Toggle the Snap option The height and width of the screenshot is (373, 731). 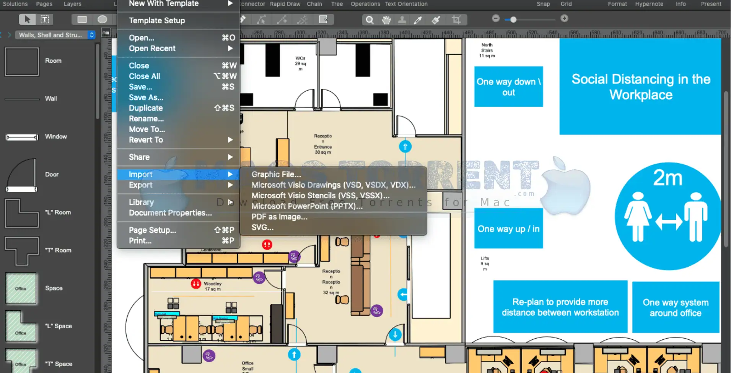[x=543, y=4]
